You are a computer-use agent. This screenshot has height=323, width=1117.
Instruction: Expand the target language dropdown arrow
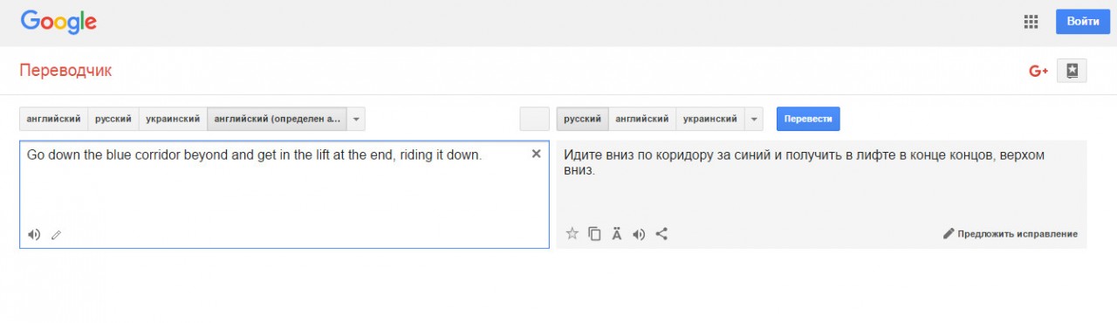click(755, 119)
